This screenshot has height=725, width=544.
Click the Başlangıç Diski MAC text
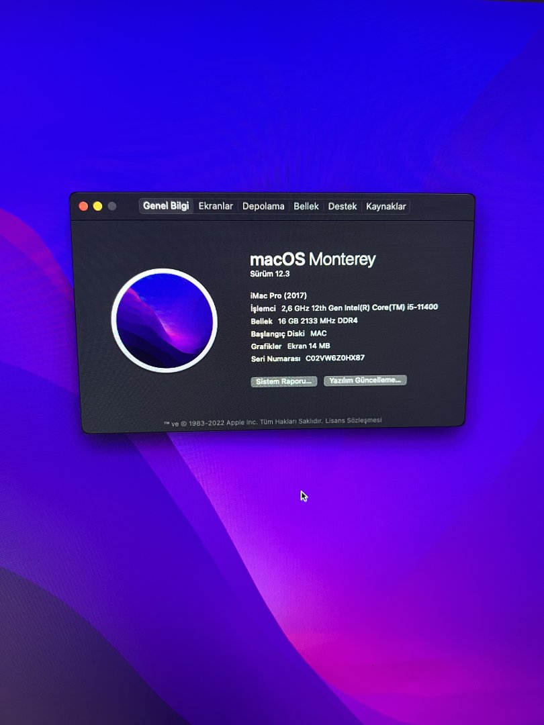pyautogui.click(x=289, y=334)
